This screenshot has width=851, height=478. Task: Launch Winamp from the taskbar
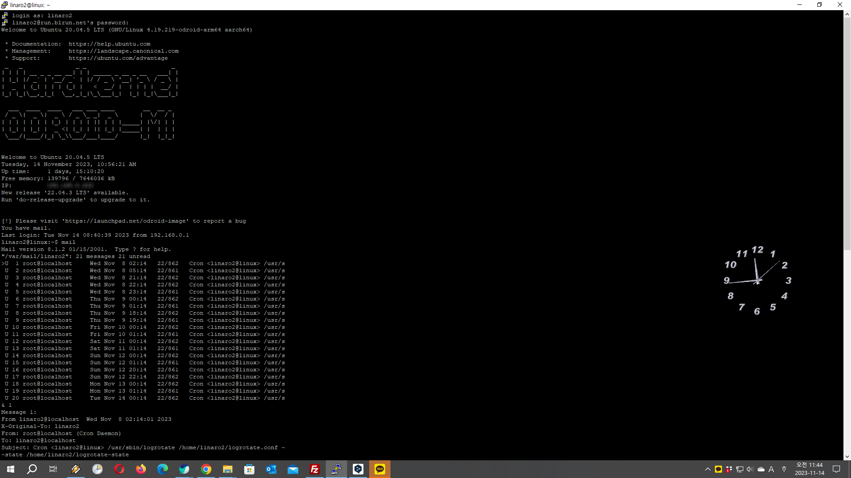point(75,469)
